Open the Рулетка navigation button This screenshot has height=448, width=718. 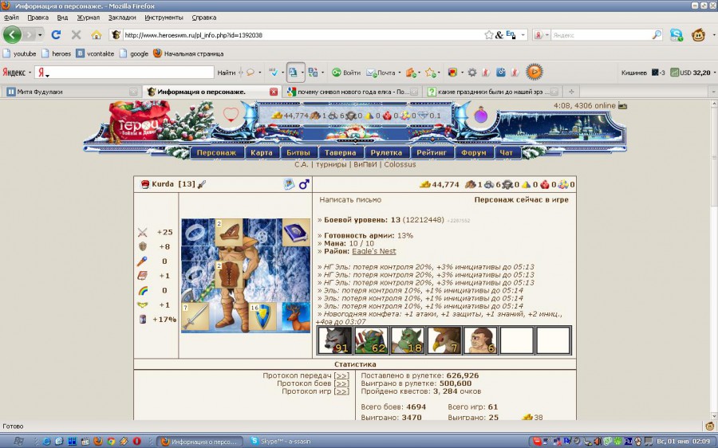click(387, 152)
